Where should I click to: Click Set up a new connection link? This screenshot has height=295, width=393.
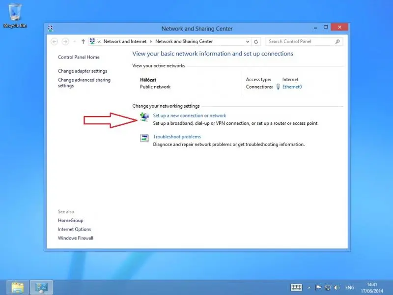190,116
